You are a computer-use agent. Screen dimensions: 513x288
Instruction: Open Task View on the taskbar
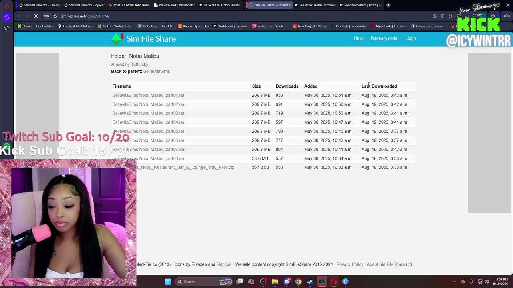pyautogui.click(x=240, y=282)
